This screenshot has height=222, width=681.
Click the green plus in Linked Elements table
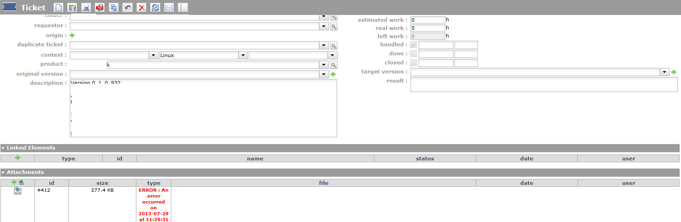point(18,158)
